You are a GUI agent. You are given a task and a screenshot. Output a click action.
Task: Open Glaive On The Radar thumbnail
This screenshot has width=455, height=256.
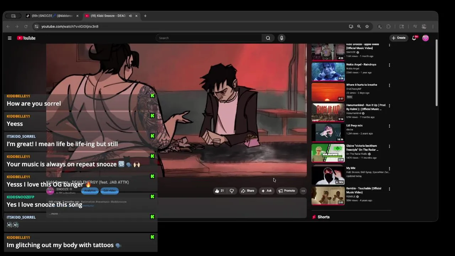click(x=328, y=153)
